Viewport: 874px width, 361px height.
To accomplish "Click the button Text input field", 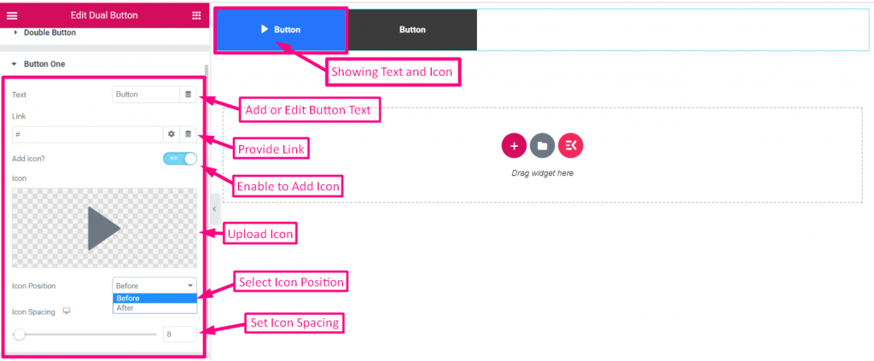I will tap(146, 95).
